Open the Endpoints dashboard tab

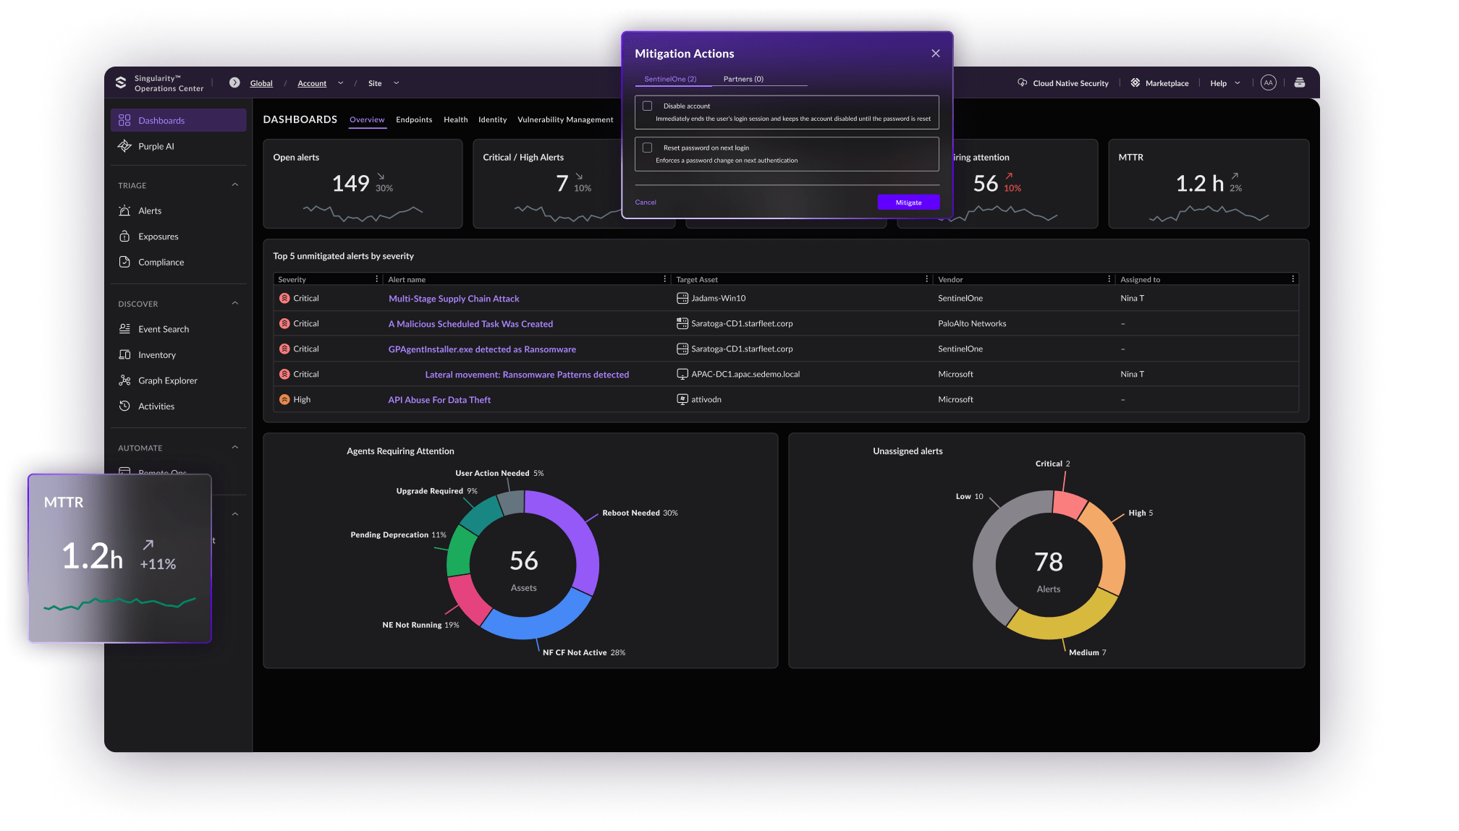point(414,120)
